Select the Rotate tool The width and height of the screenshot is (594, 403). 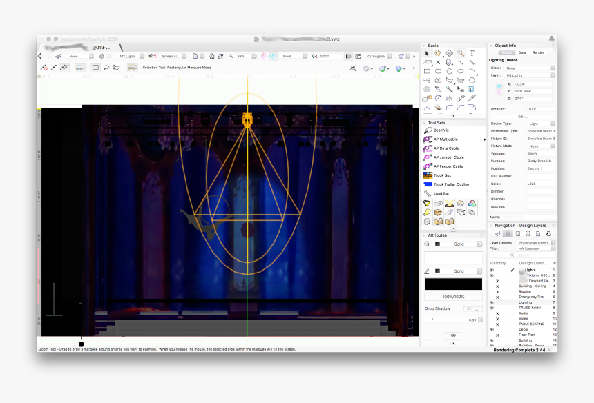coord(439,99)
